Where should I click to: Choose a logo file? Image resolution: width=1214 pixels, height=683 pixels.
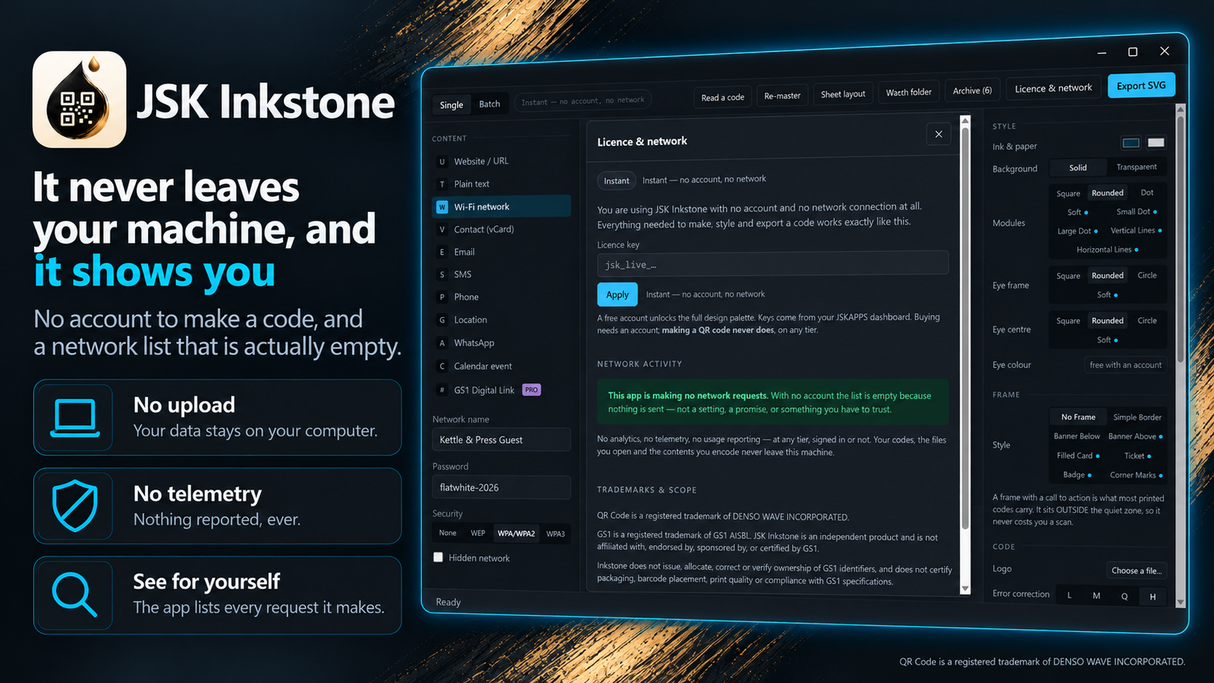[1136, 571]
